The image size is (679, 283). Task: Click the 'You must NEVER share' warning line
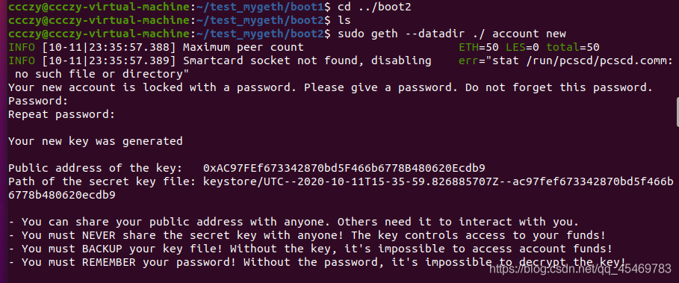pos(307,235)
